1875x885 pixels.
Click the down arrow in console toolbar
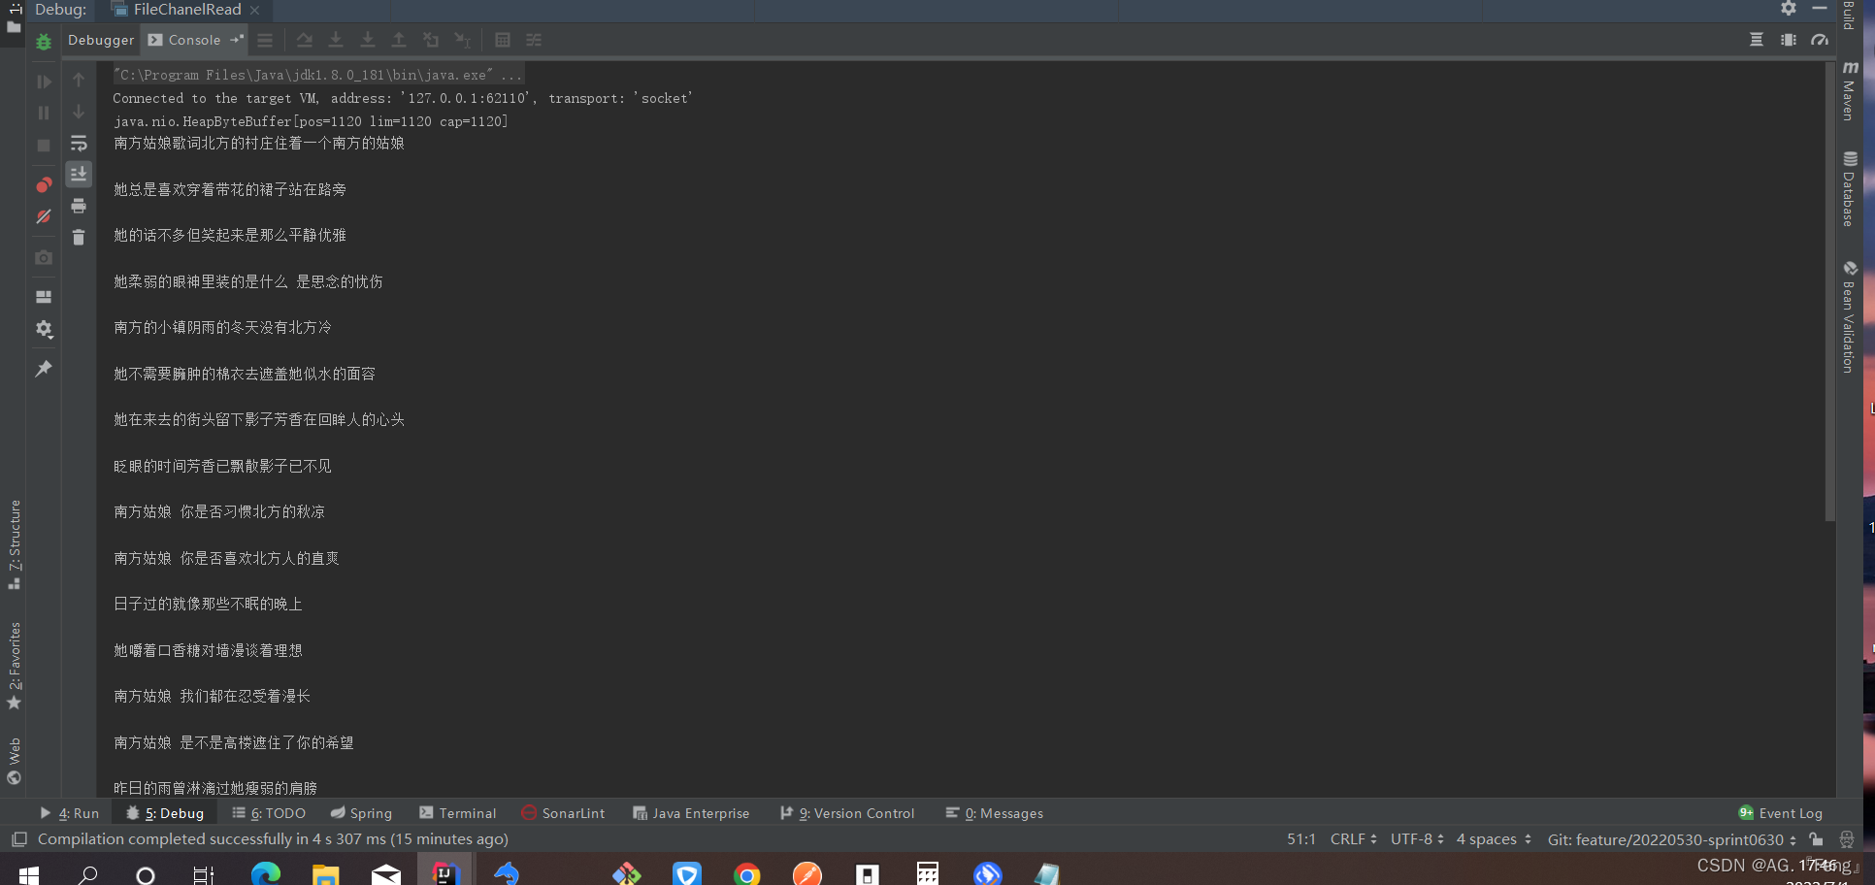point(79,113)
